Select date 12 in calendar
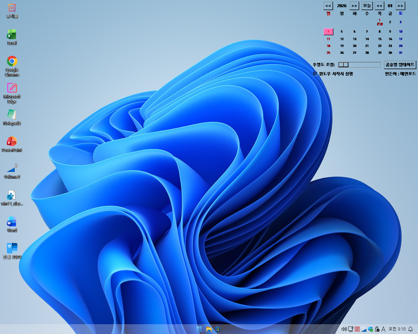 click(342, 39)
